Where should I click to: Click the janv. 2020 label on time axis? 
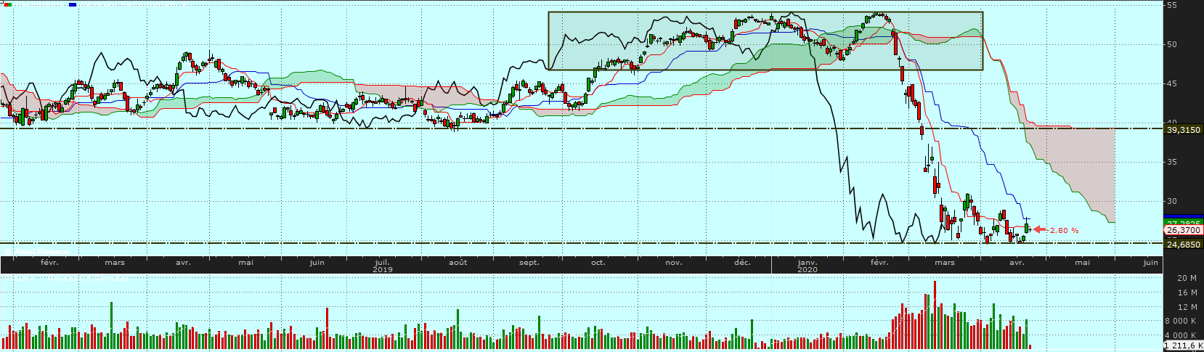808,266
